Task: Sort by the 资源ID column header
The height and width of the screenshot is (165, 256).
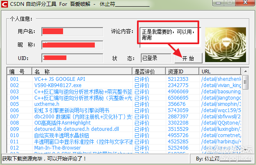Action: click(182, 71)
